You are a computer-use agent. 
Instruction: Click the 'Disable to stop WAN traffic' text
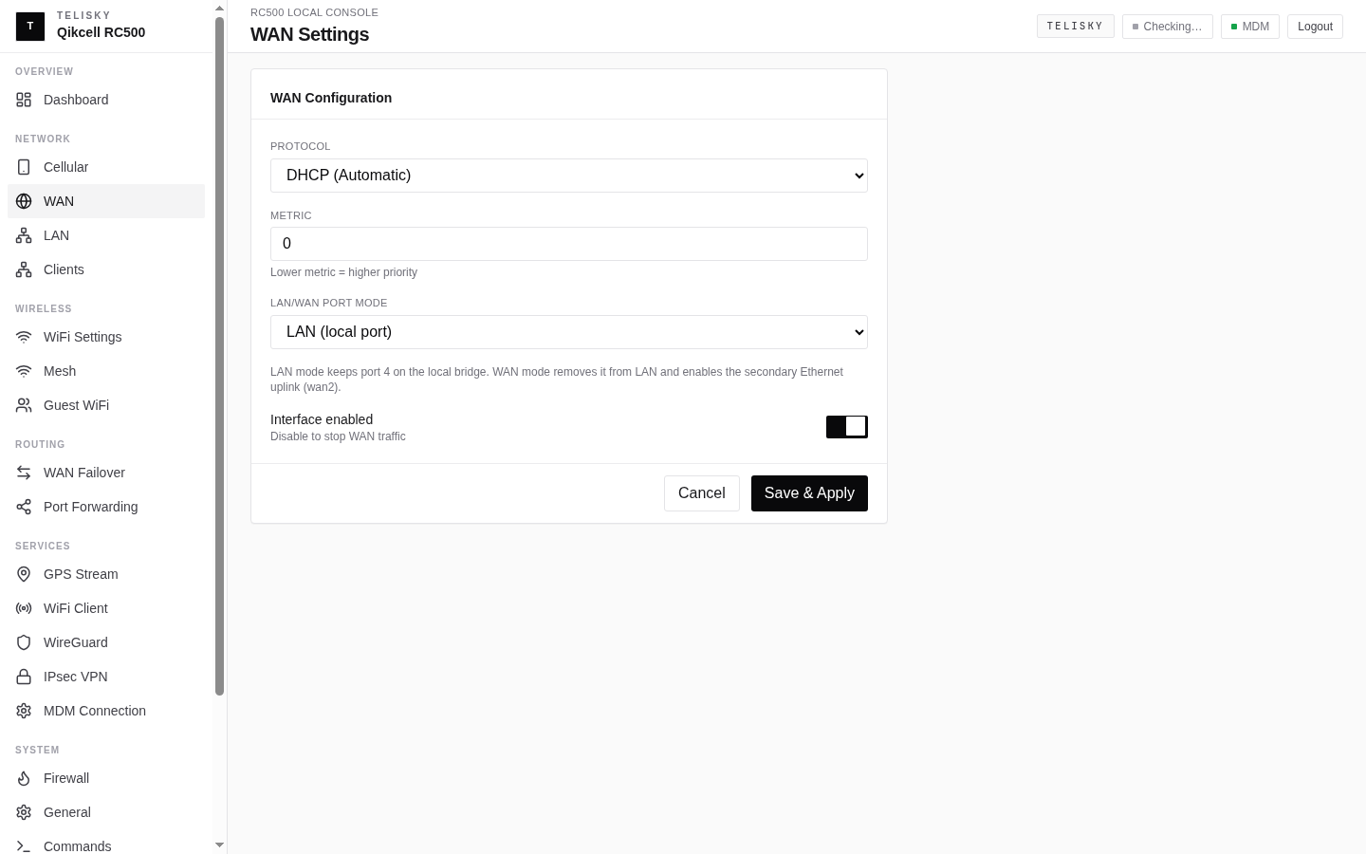point(338,436)
